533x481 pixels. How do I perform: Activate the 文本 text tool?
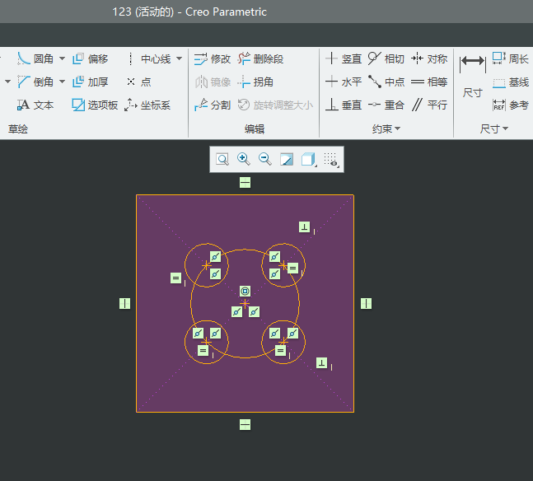click(35, 105)
